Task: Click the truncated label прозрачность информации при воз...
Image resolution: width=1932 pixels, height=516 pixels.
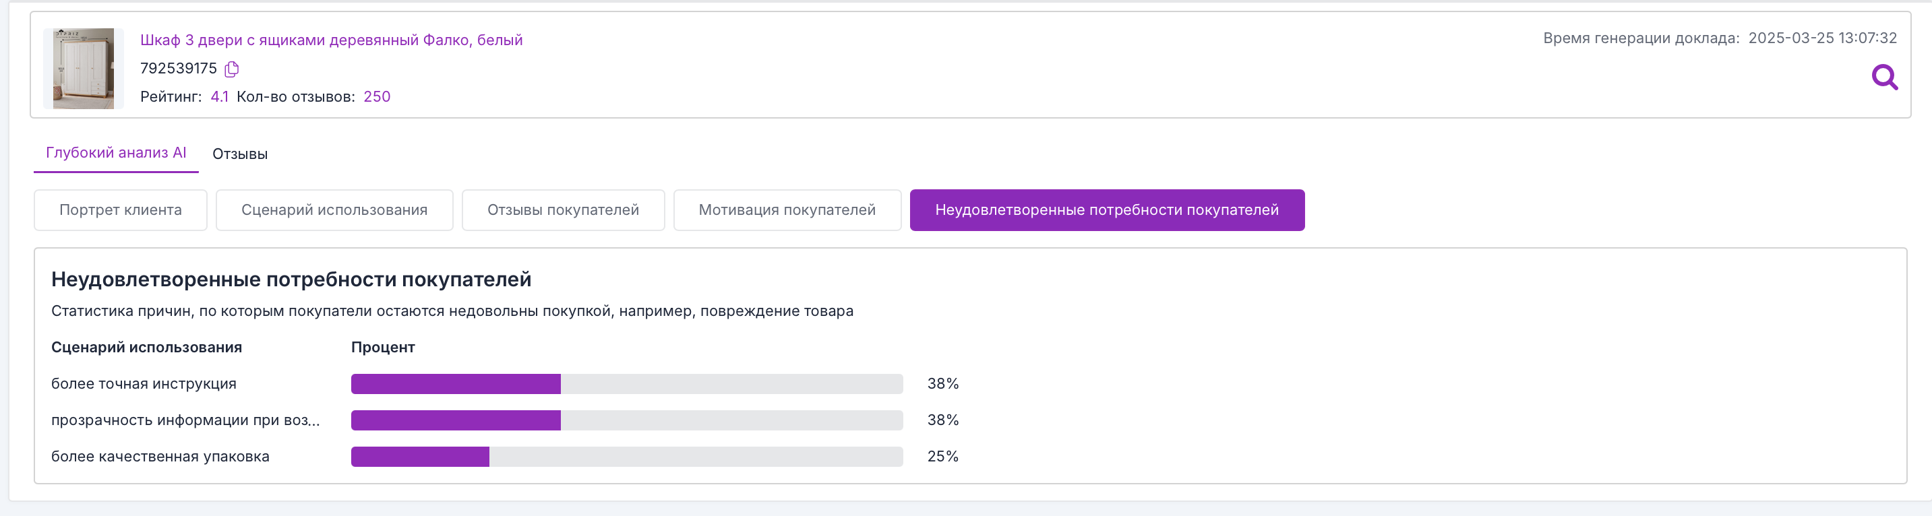Action: [185, 420]
